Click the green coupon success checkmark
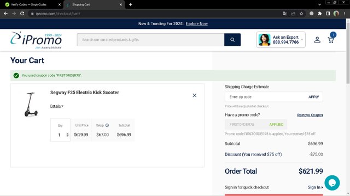350x196 pixels. pos(16,76)
